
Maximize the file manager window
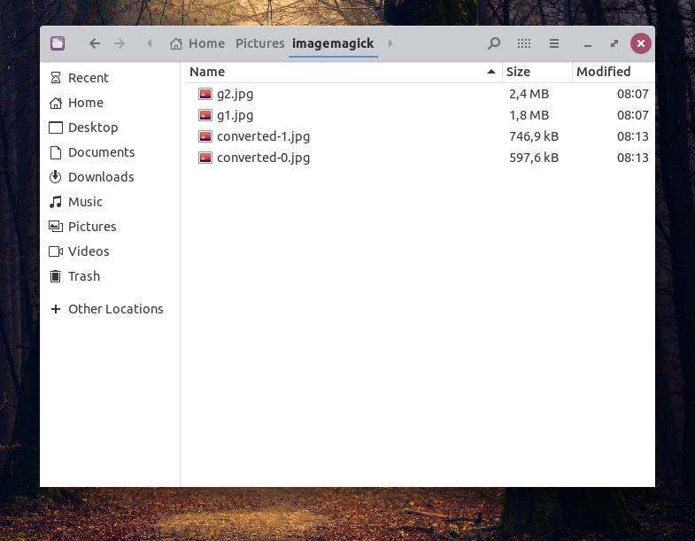pyautogui.click(x=614, y=43)
